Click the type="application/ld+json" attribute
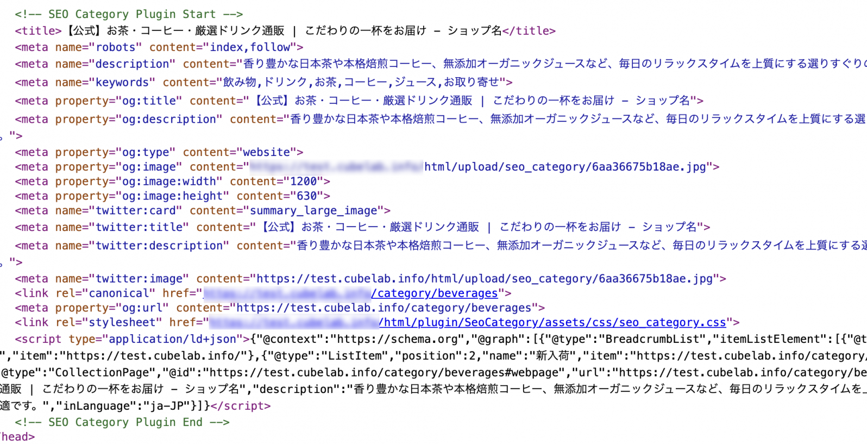867x444 pixels. coord(156,340)
